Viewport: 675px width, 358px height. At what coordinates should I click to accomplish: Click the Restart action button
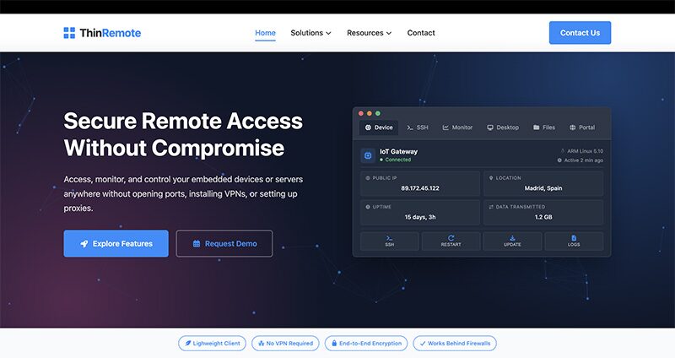point(451,241)
